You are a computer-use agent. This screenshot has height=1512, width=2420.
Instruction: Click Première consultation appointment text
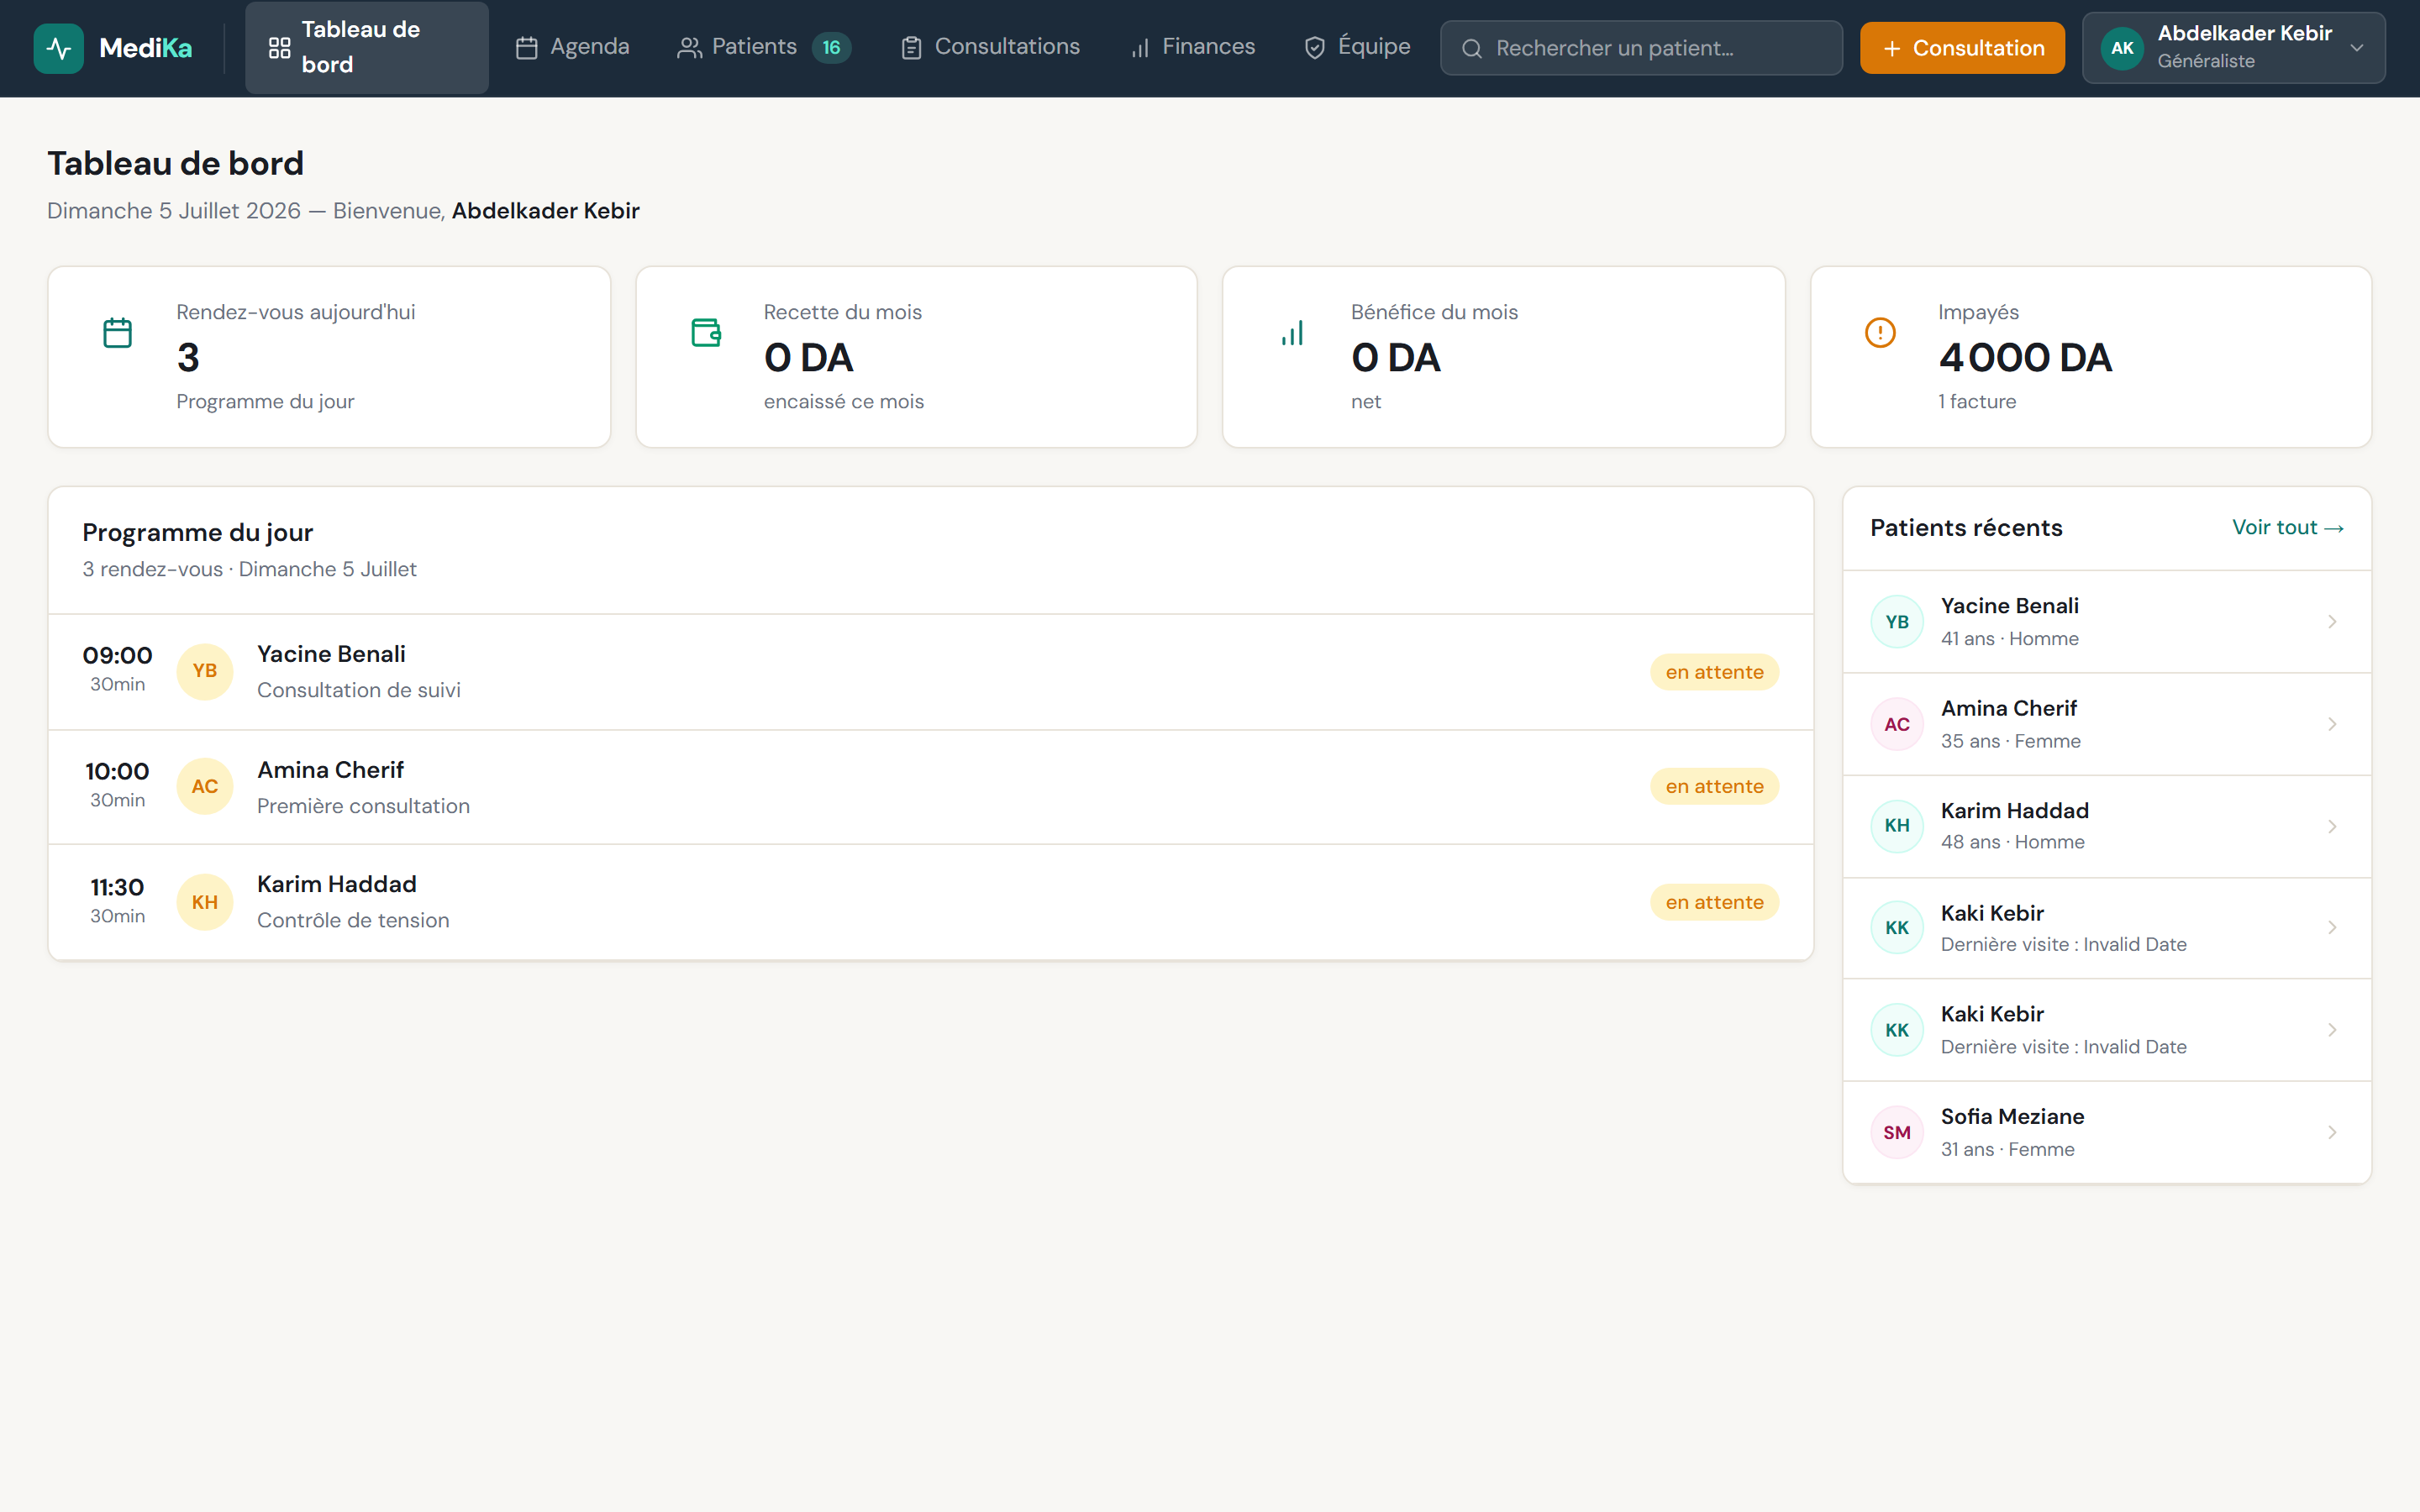point(363,806)
